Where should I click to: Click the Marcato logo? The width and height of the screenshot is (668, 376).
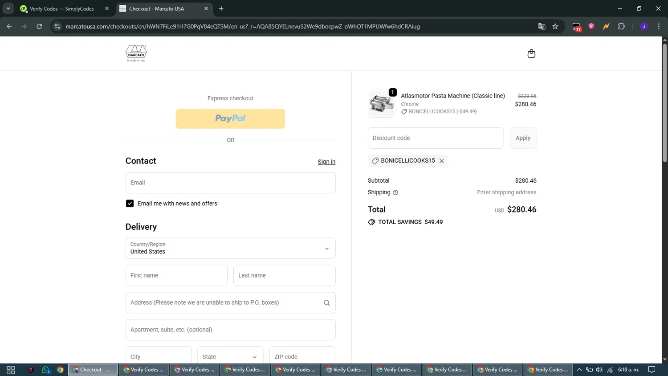136,53
